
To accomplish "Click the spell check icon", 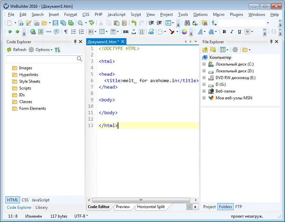I will (91, 23).
